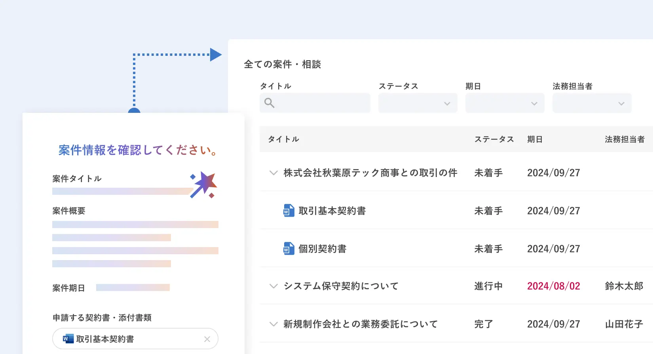Open the 取引基本契約書 document in the table
Image resolution: width=653 pixels, height=354 pixels.
(332, 211)
